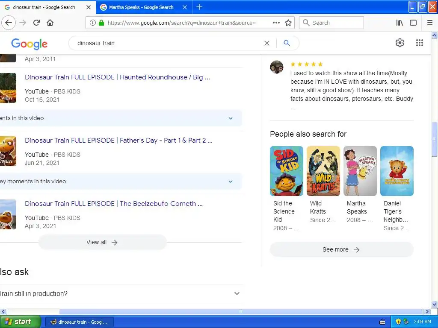Click the vertical scrollbar up arrow

(434, 35)
